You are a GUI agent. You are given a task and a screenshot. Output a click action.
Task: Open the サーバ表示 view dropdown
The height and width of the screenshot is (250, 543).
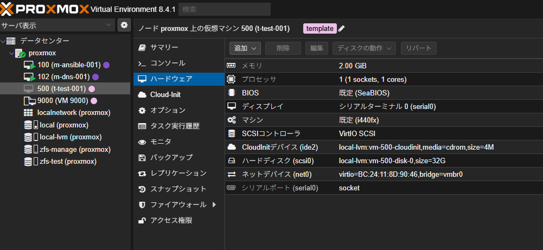tap(57, 25)
